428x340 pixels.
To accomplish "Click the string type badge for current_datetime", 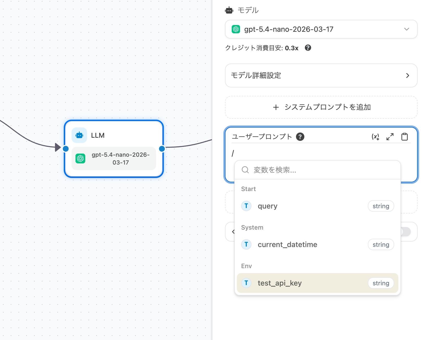I will click(381, 244).
